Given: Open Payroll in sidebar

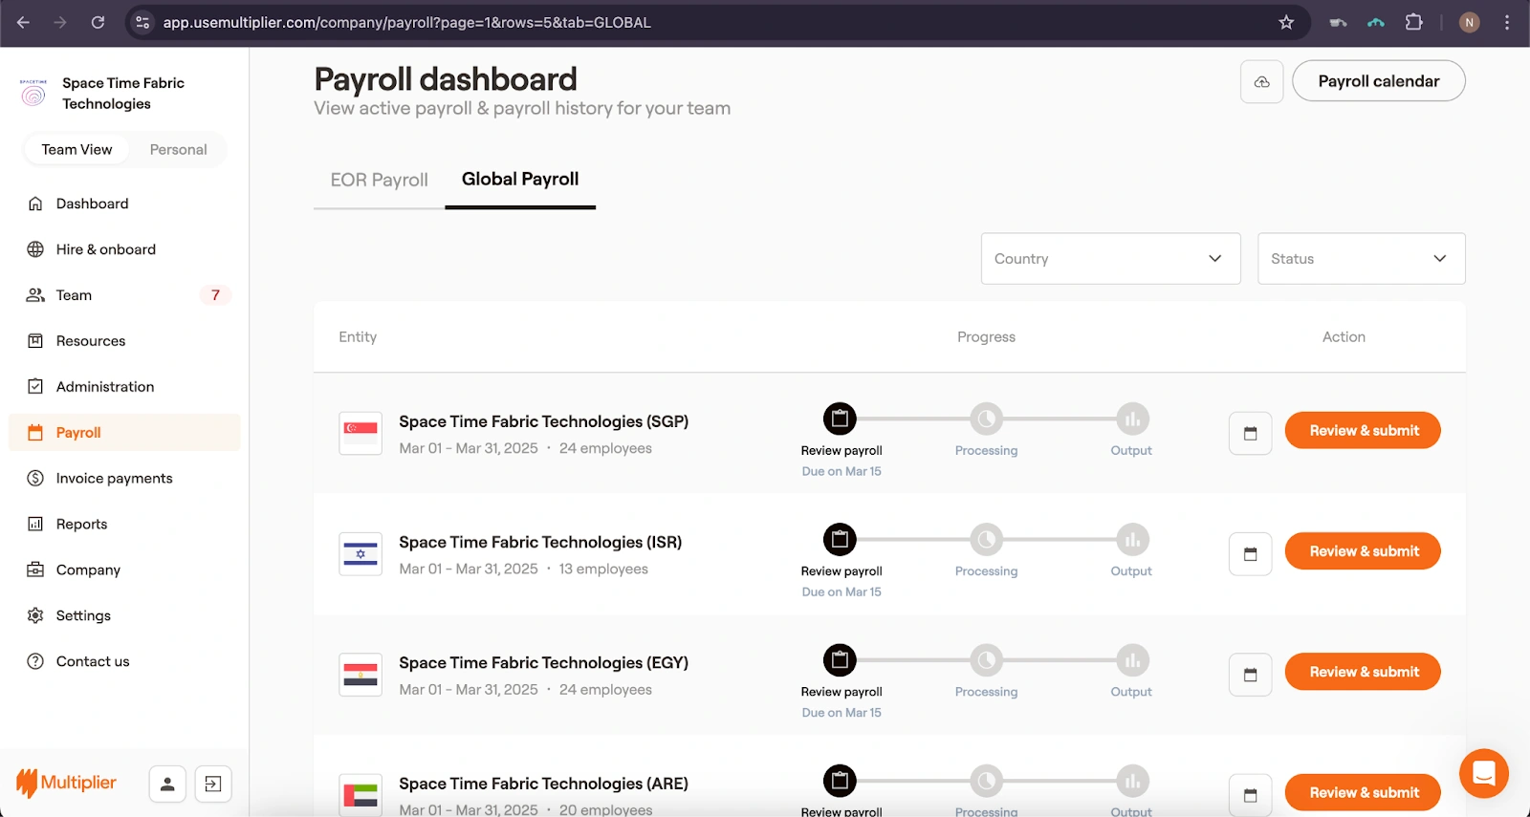Looking at the screenshot, I should 124,432.
